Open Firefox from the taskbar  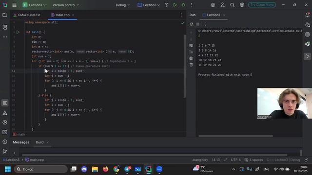pyautogui.click(x=105, y=169)
